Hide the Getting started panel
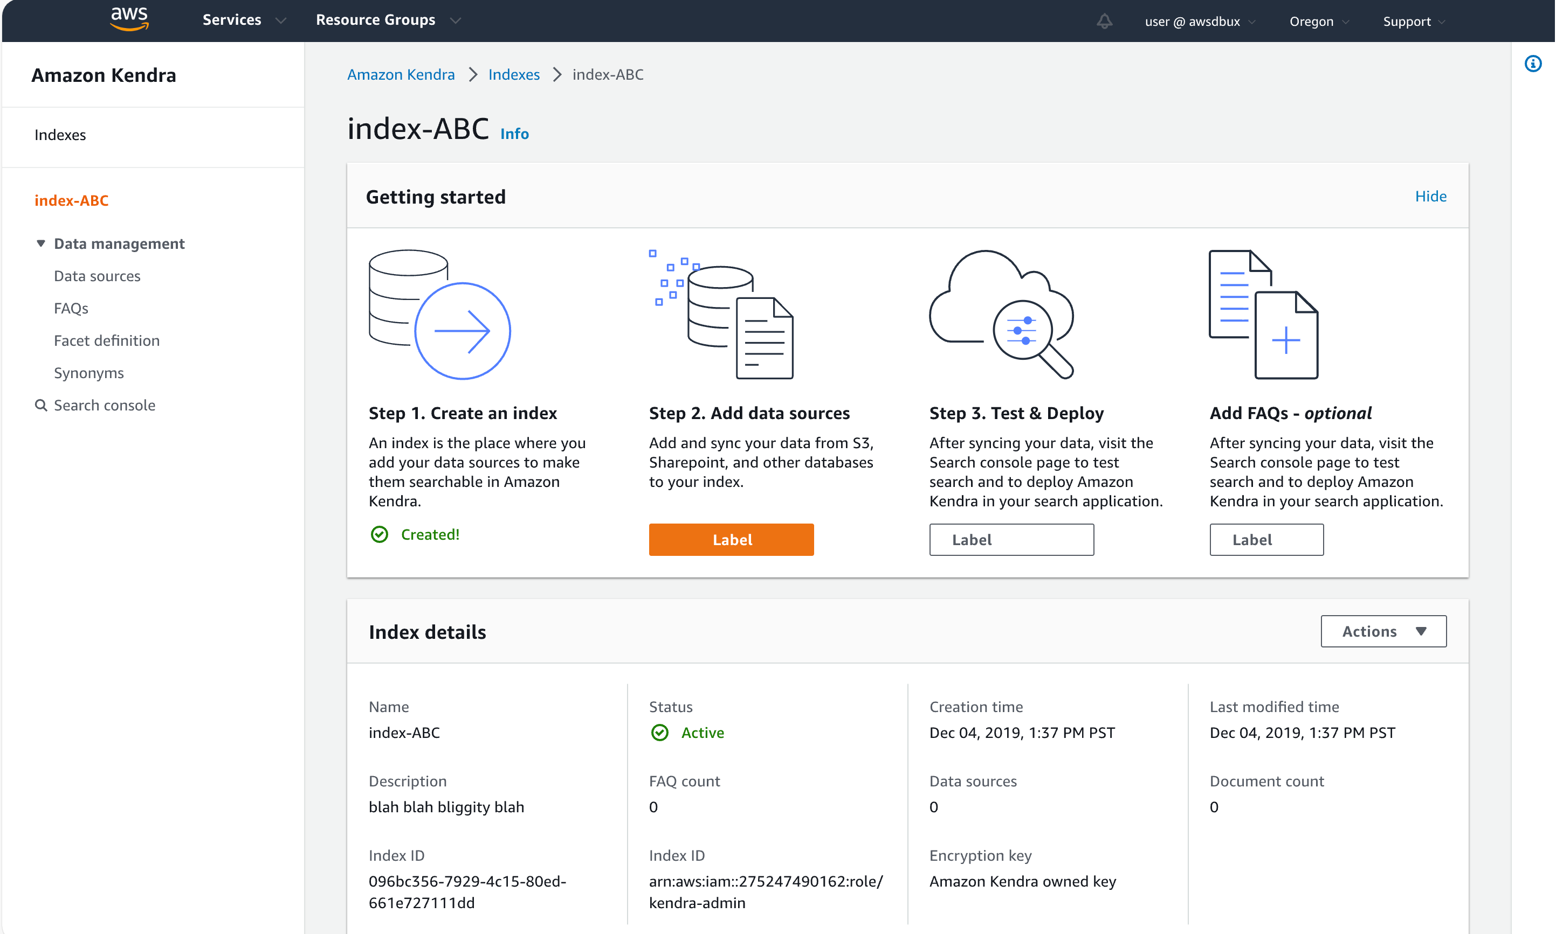Viewport: 1556px width, 934px height. click(x=1430, y=196)
